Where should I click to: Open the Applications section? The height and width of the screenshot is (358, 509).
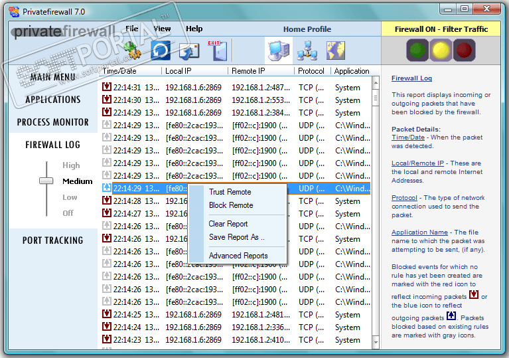[x=53, y=100]
